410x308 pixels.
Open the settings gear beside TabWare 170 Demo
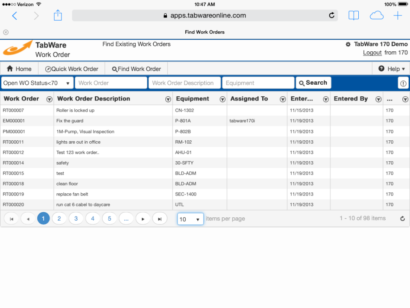(x=348, y=44)
